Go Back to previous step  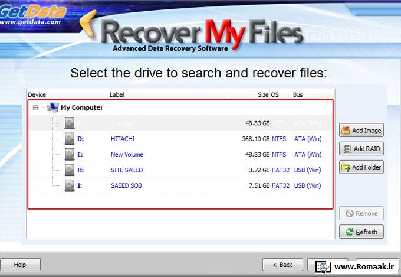tap(282, 265)
